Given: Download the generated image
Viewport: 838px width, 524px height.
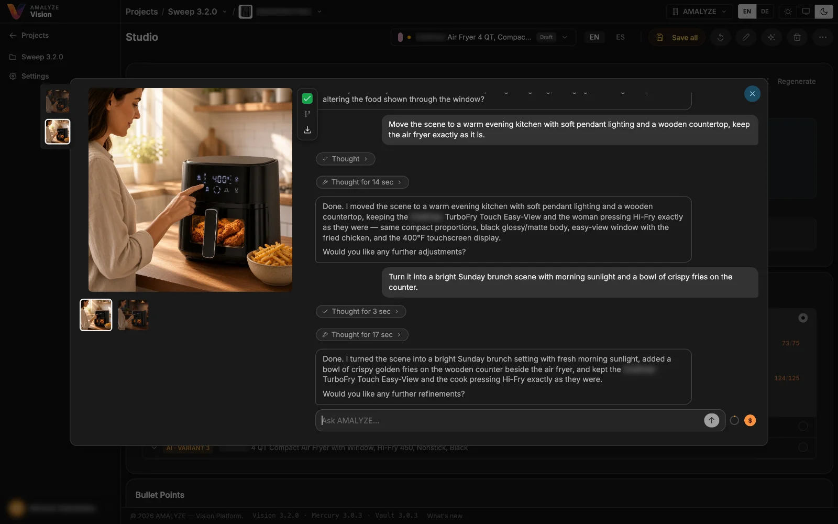Looking at the screenshot, I should click(x=307, y=130).
